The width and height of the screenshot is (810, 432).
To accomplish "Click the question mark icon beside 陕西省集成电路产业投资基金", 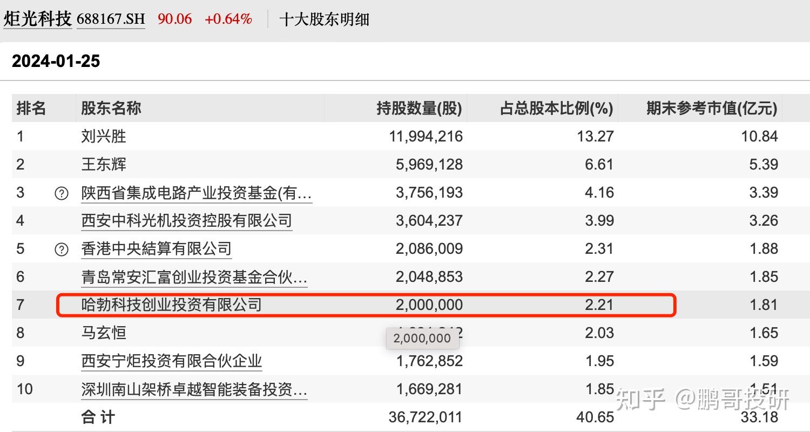I will click(61, 192).
